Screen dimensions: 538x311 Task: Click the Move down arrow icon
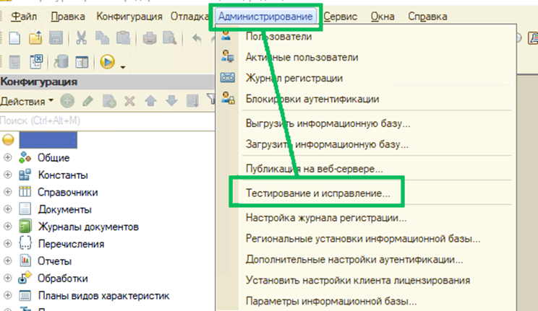(171, 101)
